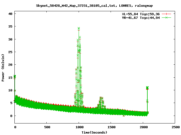Click the tallest green peak marker near 34 Kelvin
Screen dimensions: 181x135
[x=79, y=28]
